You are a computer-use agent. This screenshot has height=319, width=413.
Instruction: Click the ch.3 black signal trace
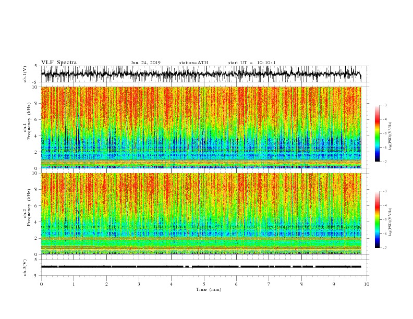201,267
